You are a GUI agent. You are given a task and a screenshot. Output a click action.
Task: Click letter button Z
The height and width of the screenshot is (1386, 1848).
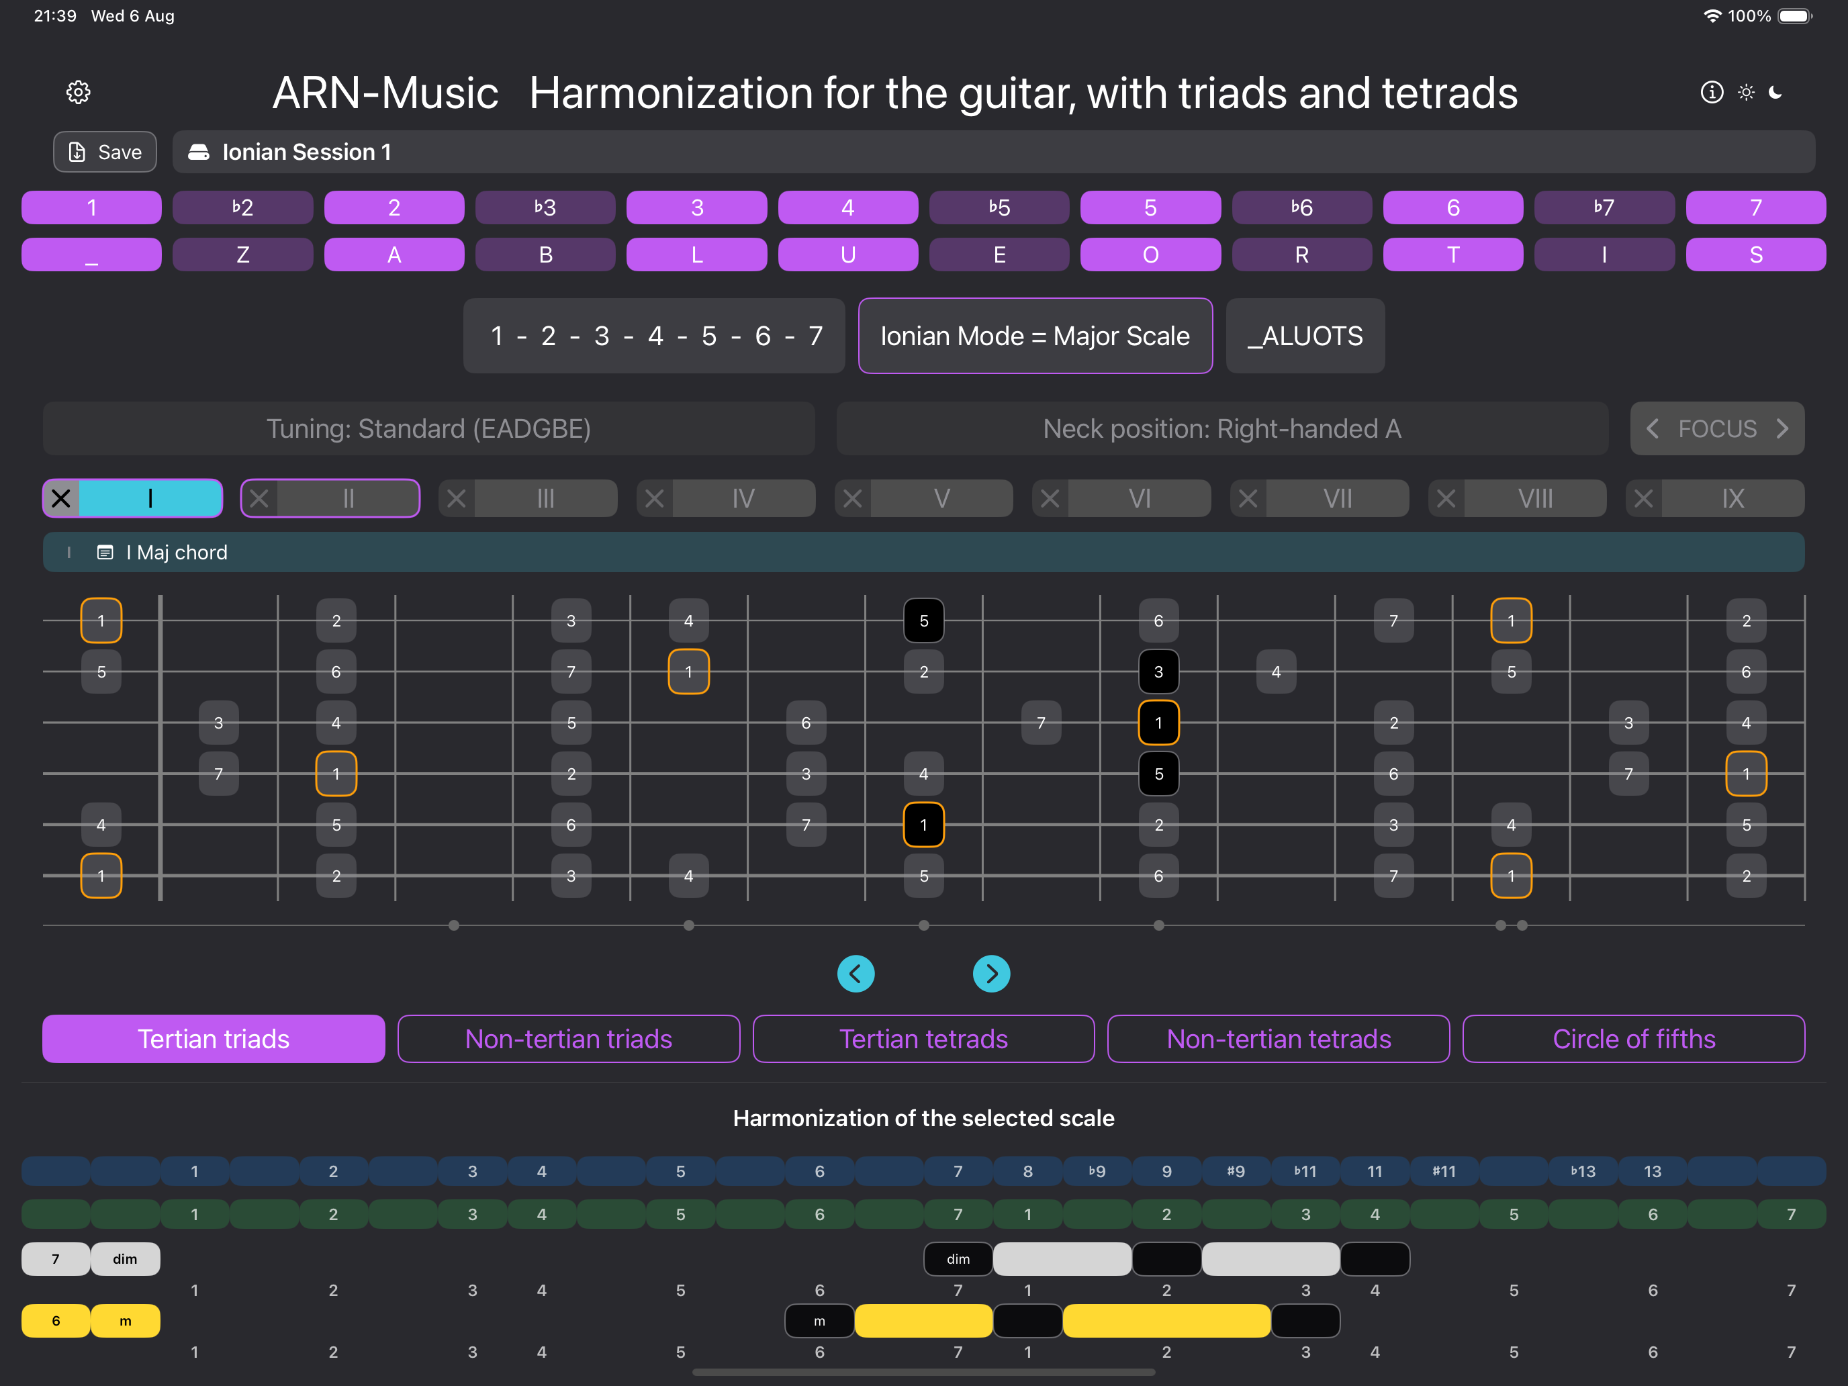click(243, 255)
